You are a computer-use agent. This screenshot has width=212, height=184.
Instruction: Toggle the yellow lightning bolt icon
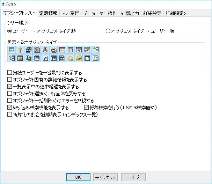[79, 58]
